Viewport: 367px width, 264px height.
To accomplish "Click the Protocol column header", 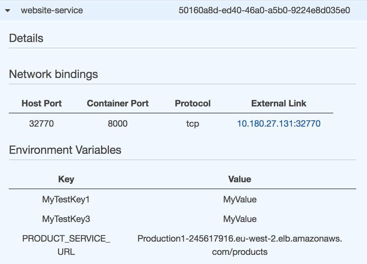I will [x=193, y=103].
